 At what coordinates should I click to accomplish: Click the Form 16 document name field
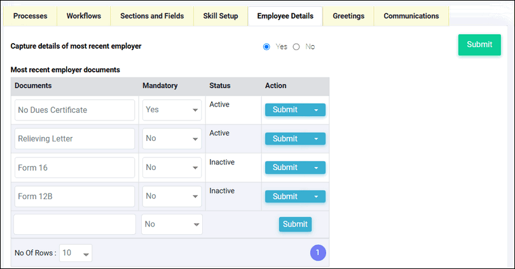click(74, 167)
